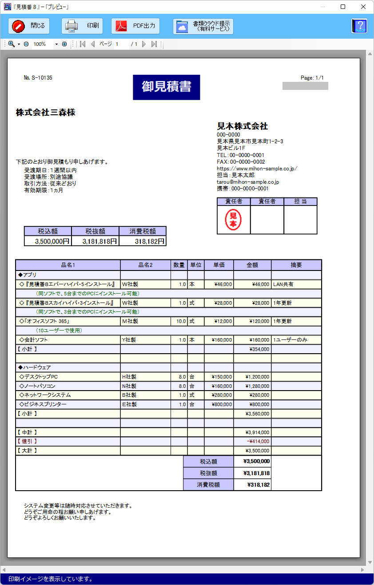This screenshot has width=374, height=585.
Task: Click the 品名2 column header
Action: tap(146, 265)
